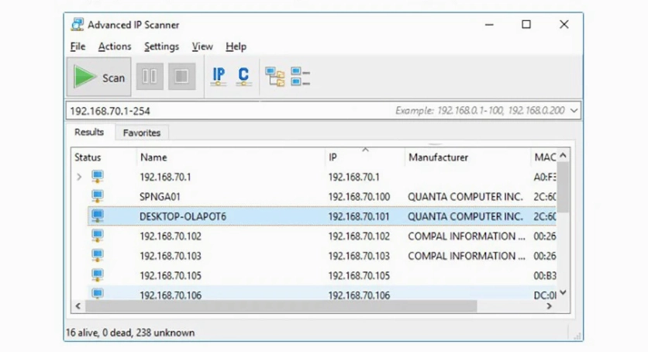Click the computer icon beside SPNGA01
Screen dimensions: 648x352
point(98,197)
